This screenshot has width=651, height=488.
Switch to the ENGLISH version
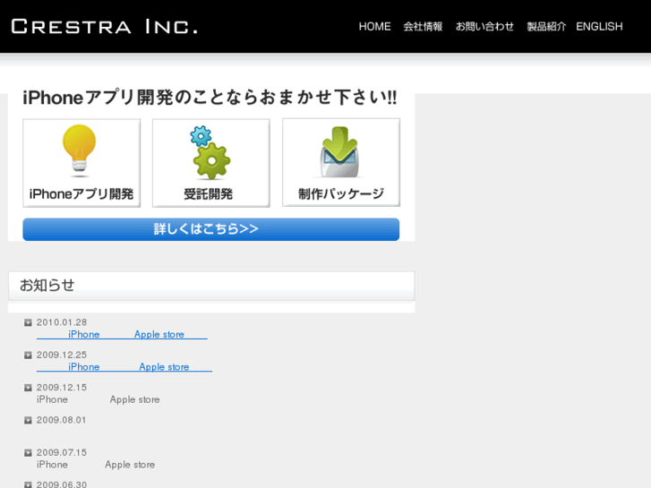click(x=599, y=27)
